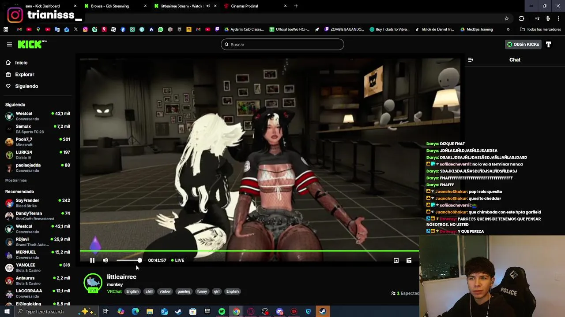This screenshot has height=317, width=565.
Task: Open the X (Twitter) bookmark icon
Action: pyautogui.click(x=76, y=29)
